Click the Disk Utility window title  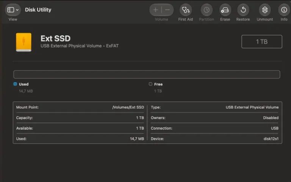click(38, 9)
